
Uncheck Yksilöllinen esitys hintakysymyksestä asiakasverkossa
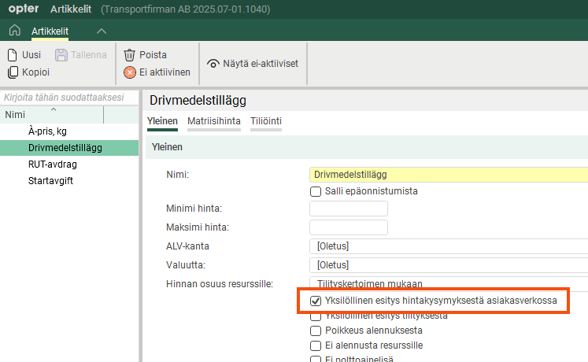(316, 301)
